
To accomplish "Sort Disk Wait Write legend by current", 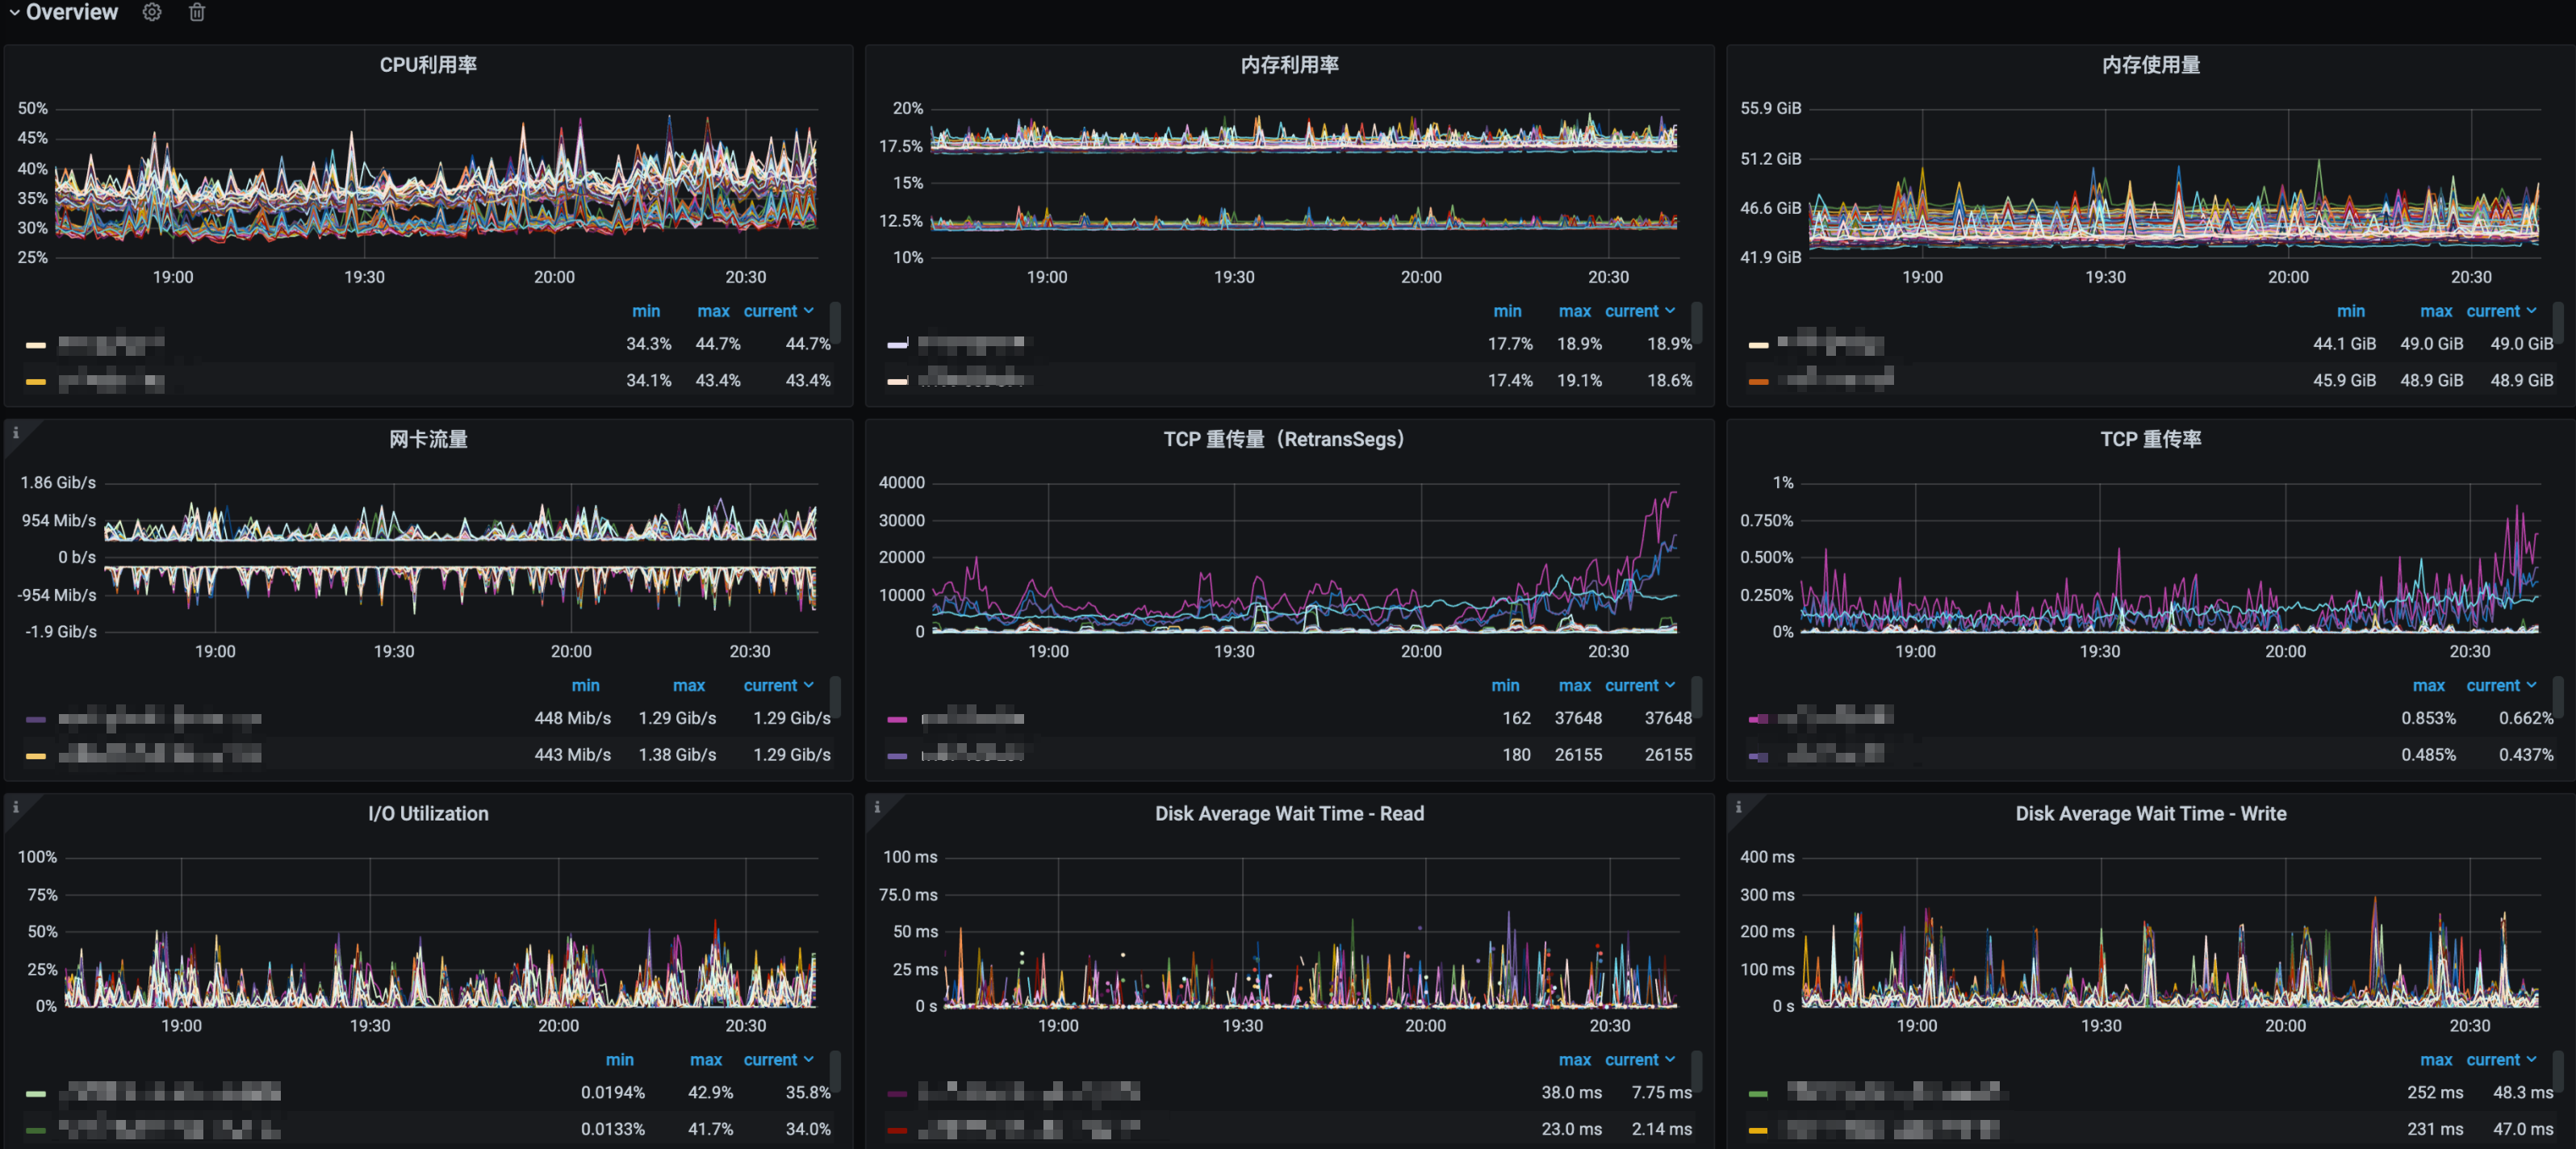I will pyautogui.click(x=2501, y=1059).
